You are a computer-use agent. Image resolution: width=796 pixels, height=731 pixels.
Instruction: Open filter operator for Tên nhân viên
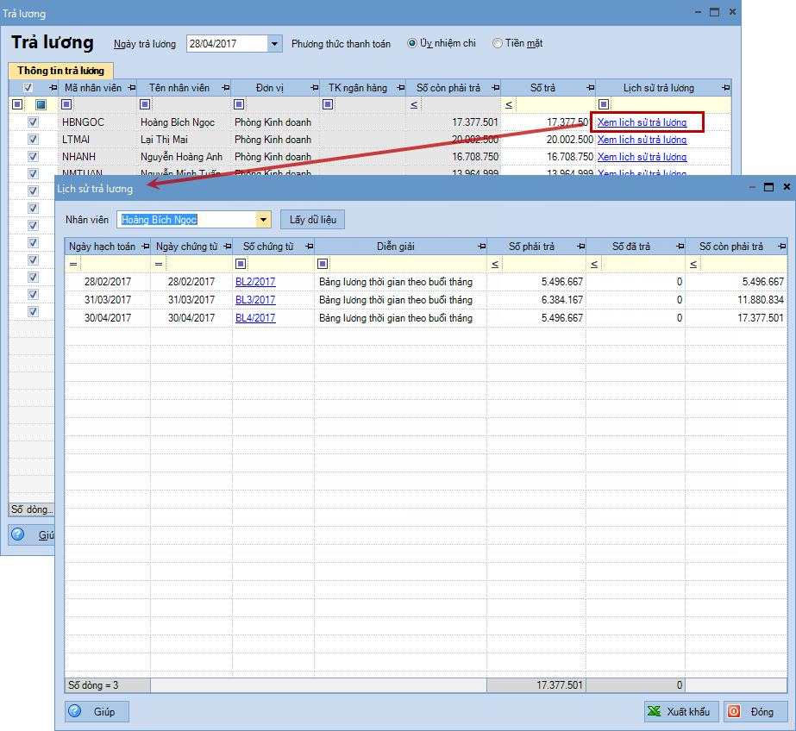(x=145, y=104)
